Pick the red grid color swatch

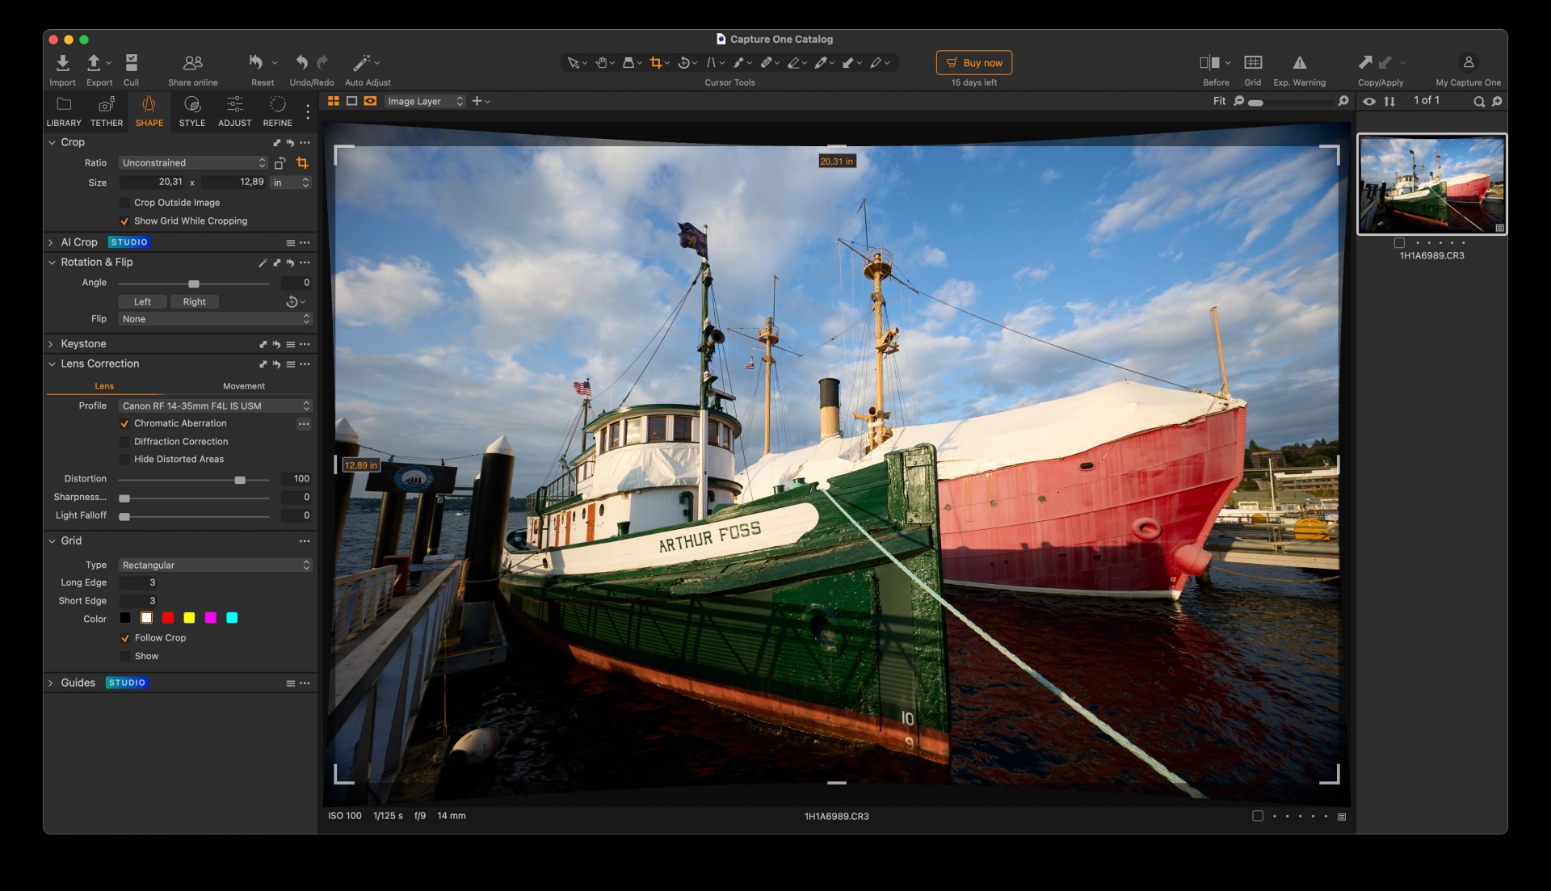pos(168,619)
